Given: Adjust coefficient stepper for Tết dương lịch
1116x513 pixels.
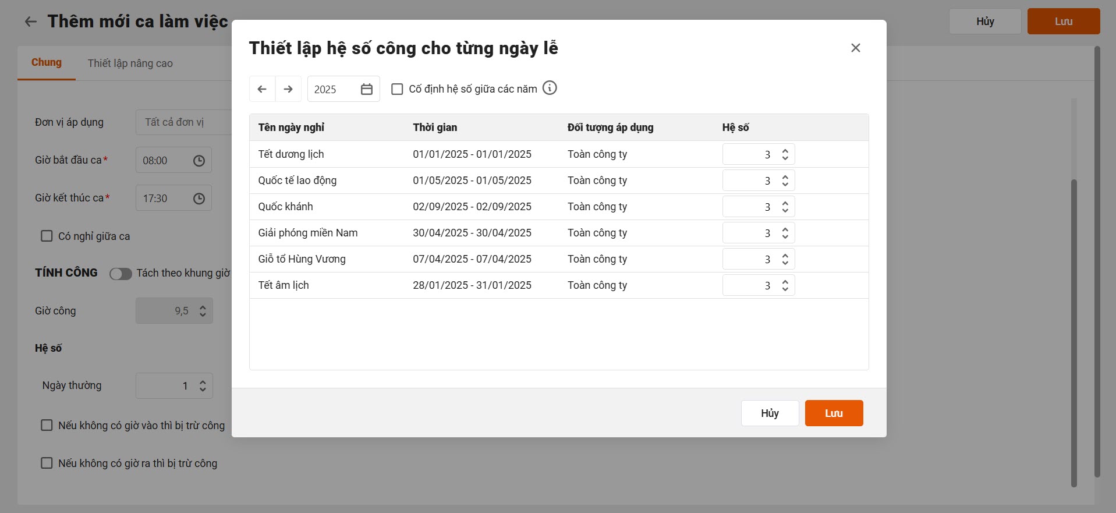Looking at the screenshot, I should click(x=785, y=154).
